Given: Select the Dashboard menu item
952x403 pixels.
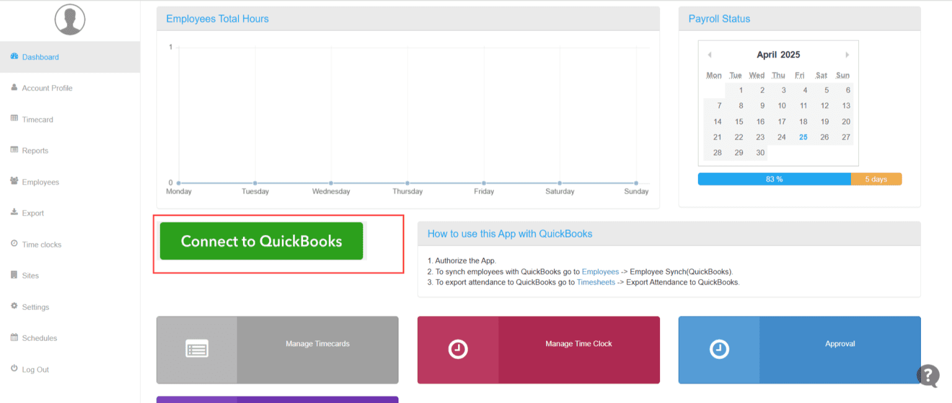Looking at the screenshot, I should [x=41, y=56].
